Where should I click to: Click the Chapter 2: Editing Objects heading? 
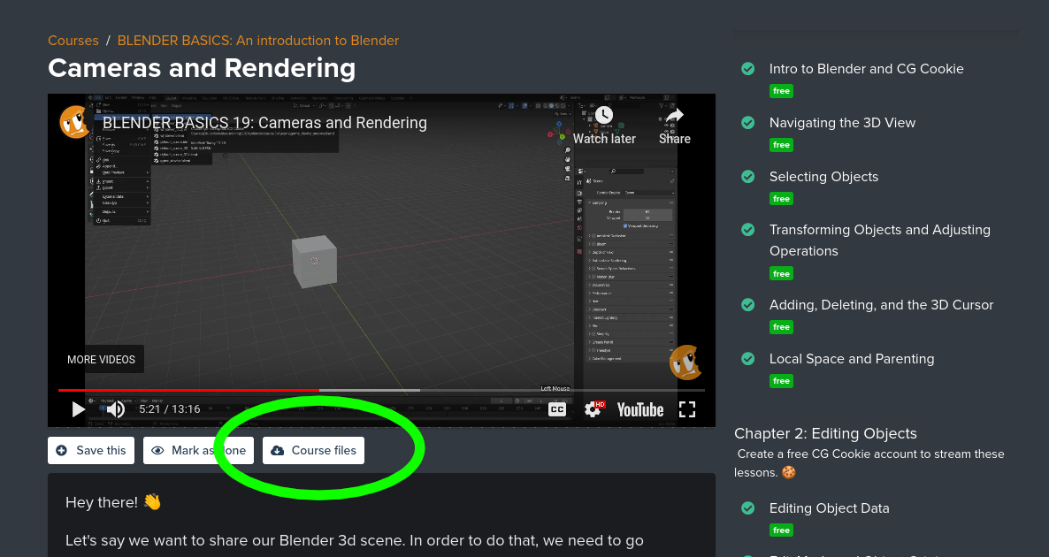coord(825,433)
